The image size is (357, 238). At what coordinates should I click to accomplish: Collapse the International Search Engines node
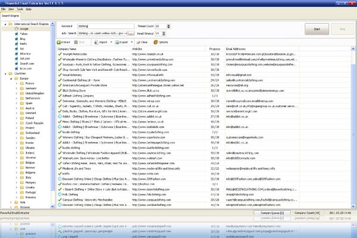tap(5, 24)
